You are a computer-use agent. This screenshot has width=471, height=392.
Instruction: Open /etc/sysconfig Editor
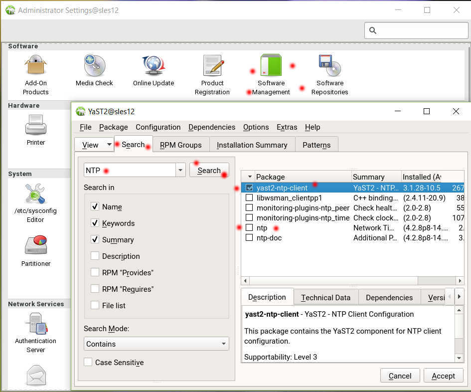35,203
